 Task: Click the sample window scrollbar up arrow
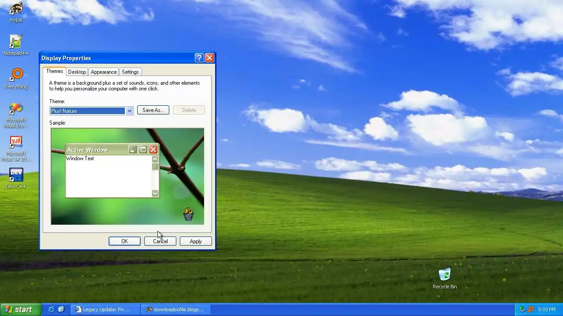coord(155,159)
